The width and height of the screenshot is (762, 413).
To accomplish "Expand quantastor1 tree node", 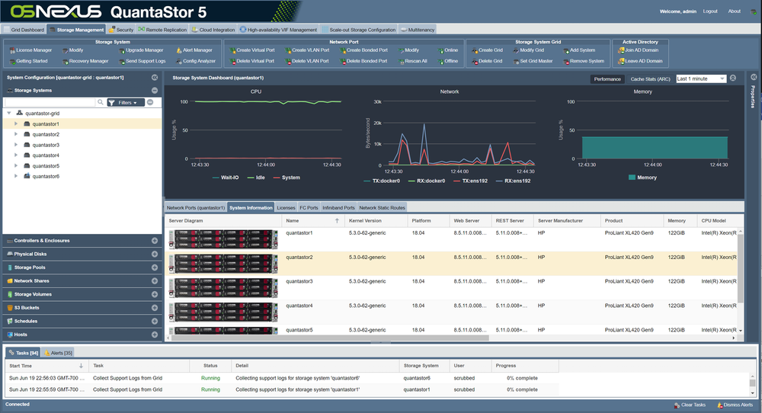I will click(x=16, y=124).
